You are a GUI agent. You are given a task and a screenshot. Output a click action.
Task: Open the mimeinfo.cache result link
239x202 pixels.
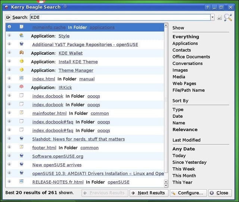[49, 27]
